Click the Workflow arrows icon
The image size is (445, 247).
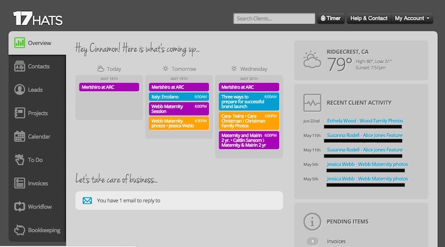[19, 206]
